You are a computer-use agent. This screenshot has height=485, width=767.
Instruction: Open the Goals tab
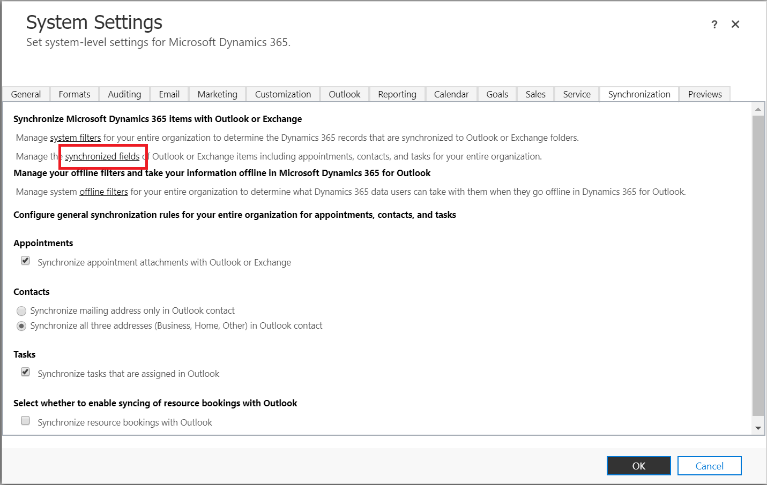(x=497, y=94)
